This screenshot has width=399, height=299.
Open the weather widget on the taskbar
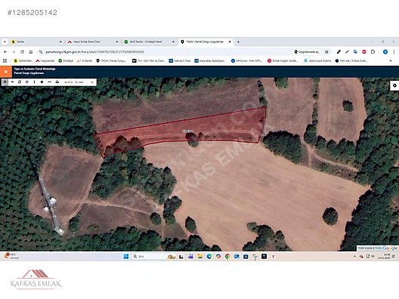tap(11, 256)
